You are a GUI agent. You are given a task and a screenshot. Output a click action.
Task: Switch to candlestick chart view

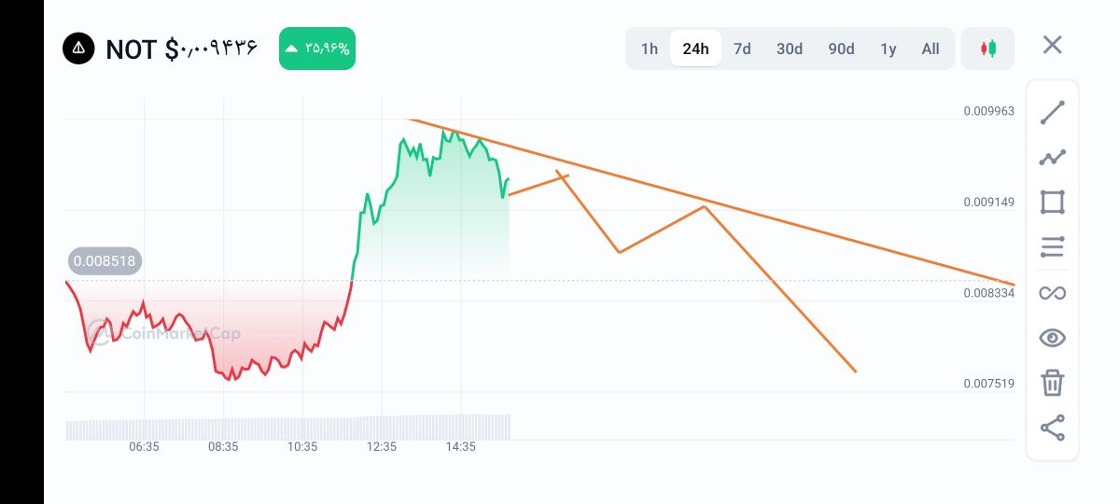coord(987,49)
